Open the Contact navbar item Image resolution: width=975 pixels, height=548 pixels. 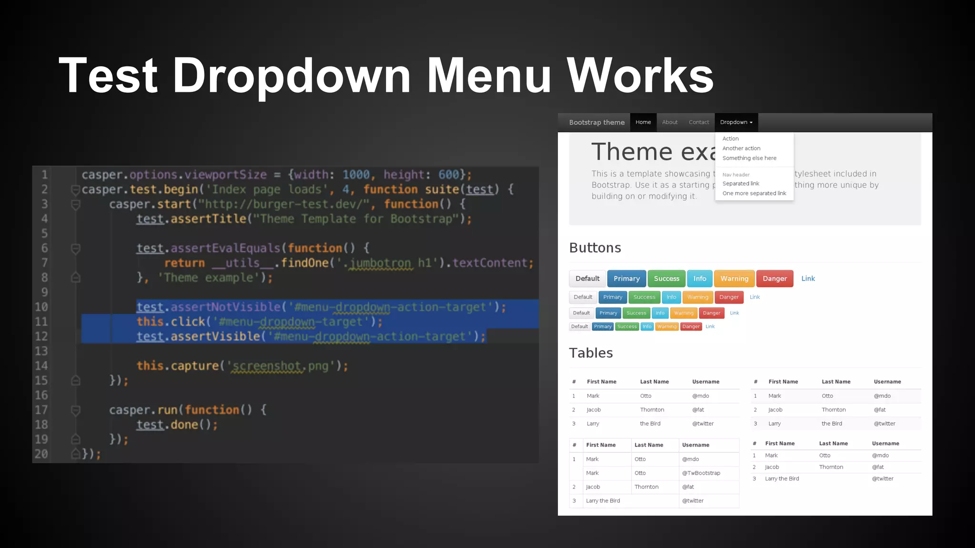[x=699, y=122]
